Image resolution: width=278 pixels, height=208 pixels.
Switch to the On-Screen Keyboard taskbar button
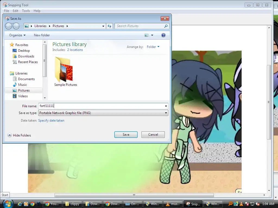(x=132, y=204)
